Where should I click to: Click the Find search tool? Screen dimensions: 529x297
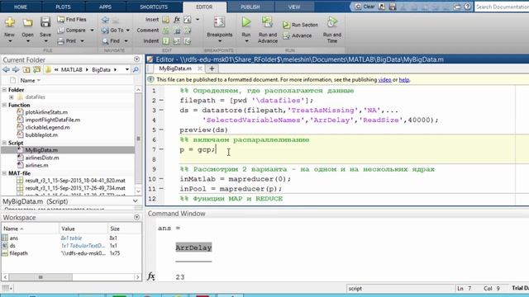111,41
